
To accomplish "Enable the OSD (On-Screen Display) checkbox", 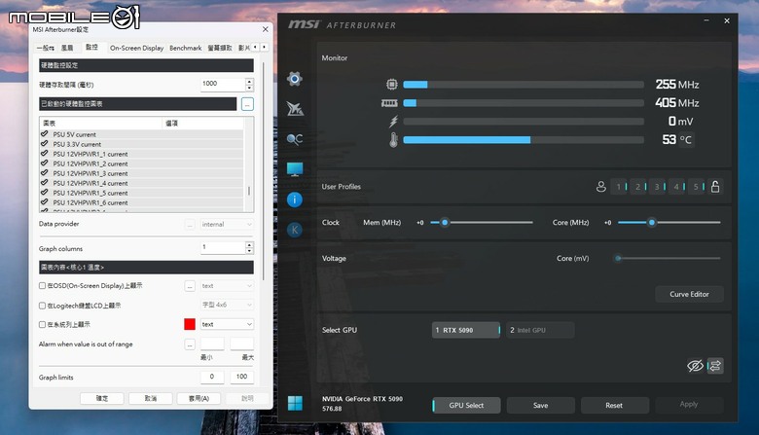I will [43, 286].
